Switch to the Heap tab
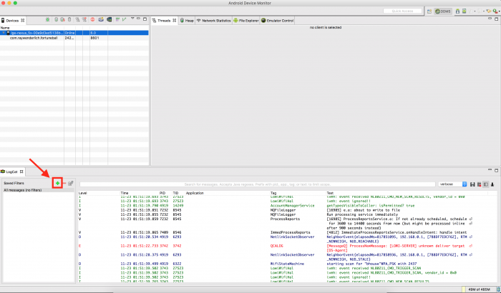The height and width of the screenshot is (293, 501). click(x=187, y=21)
